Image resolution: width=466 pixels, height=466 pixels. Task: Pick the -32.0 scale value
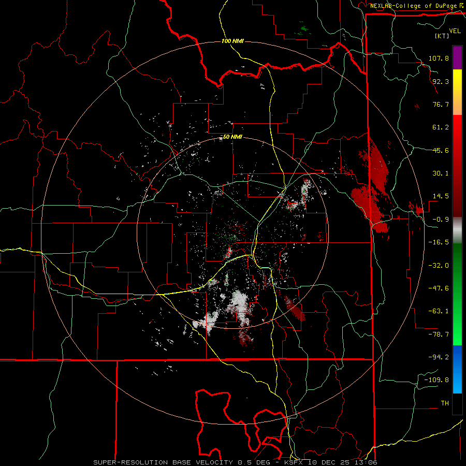(439, 266)
